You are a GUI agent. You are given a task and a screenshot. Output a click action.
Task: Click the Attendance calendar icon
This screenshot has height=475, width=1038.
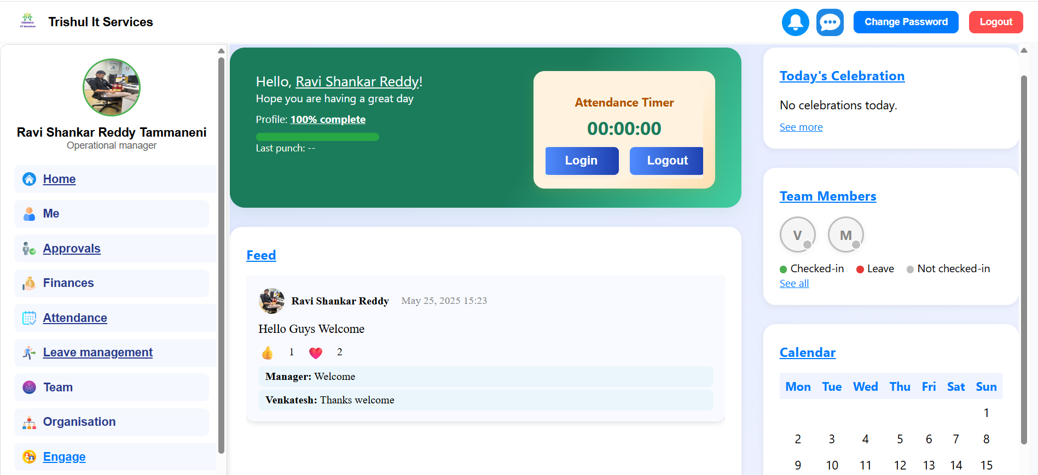coord(30,318)
